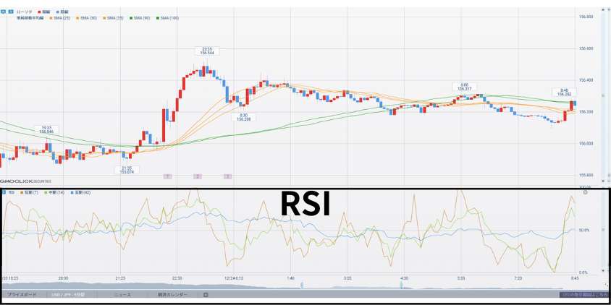
Task: Switch to the ニュース tab
Action: pyautogui.click(x=122, y=295)
